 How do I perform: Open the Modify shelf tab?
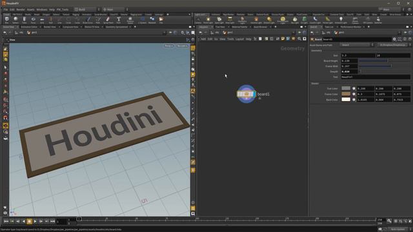pyautogui.click(x=28, y=14)
